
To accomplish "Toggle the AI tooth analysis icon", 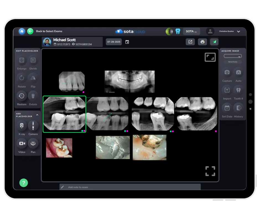I will 178,31.
